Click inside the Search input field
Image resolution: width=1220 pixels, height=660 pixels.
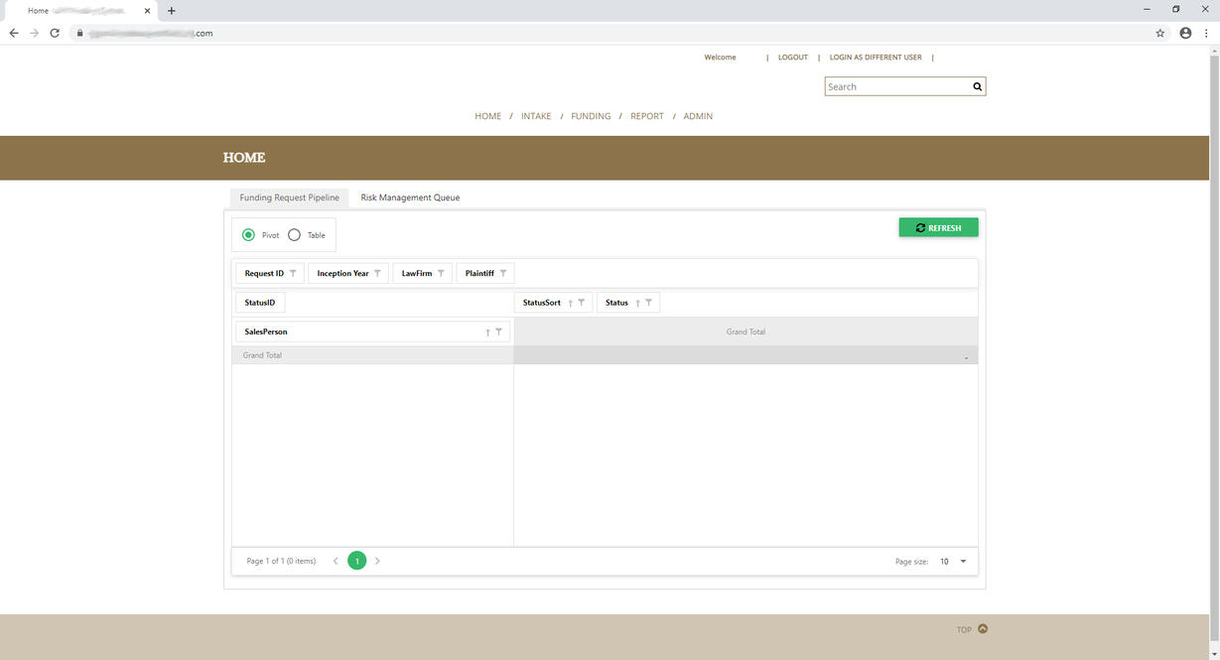point(896,86)
